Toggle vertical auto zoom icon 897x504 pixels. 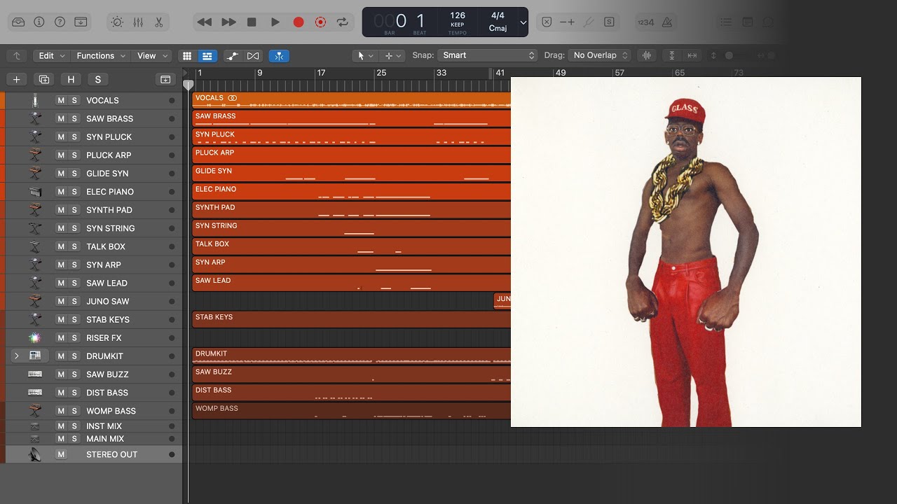[x=672, y=56]
